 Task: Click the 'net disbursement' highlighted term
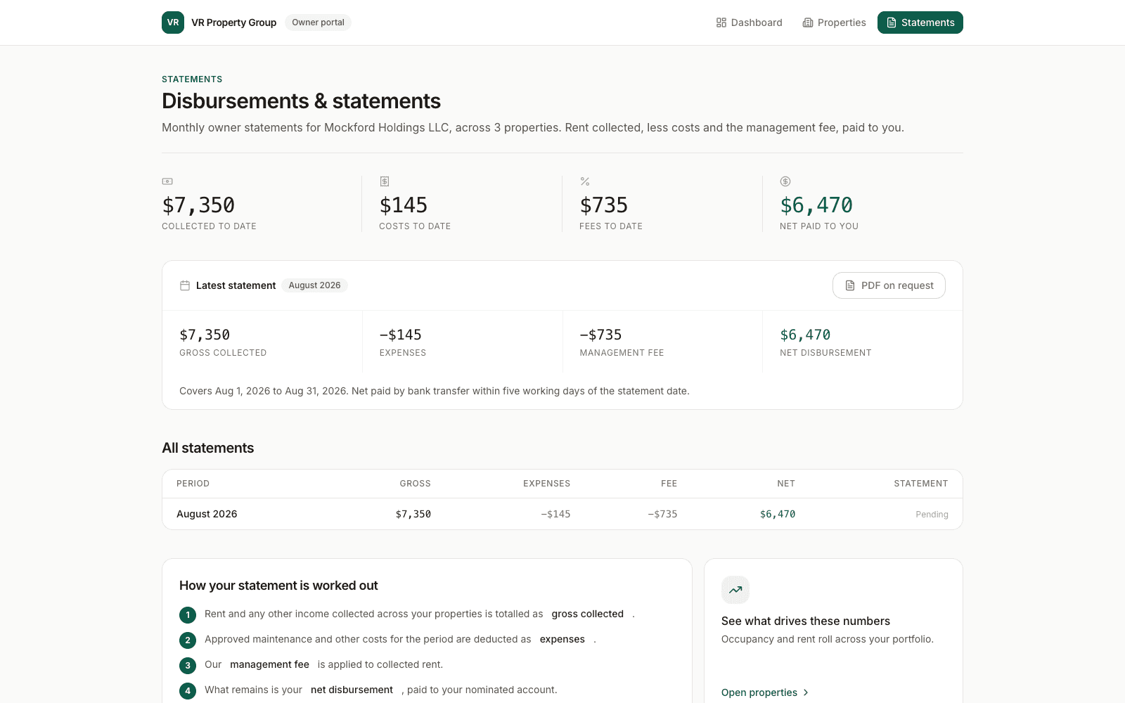(x=352, y=690)
